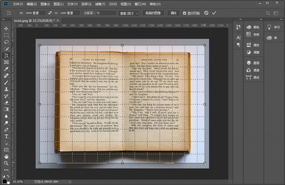Swap the width and height values
This screenshot has width=285, height=185.
click(50, 13)
